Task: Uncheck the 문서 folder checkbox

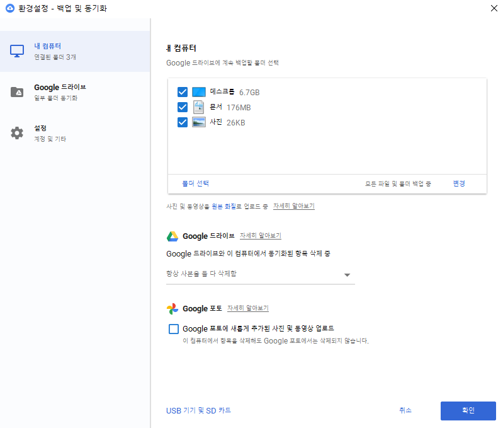Action: pos(183,107)
